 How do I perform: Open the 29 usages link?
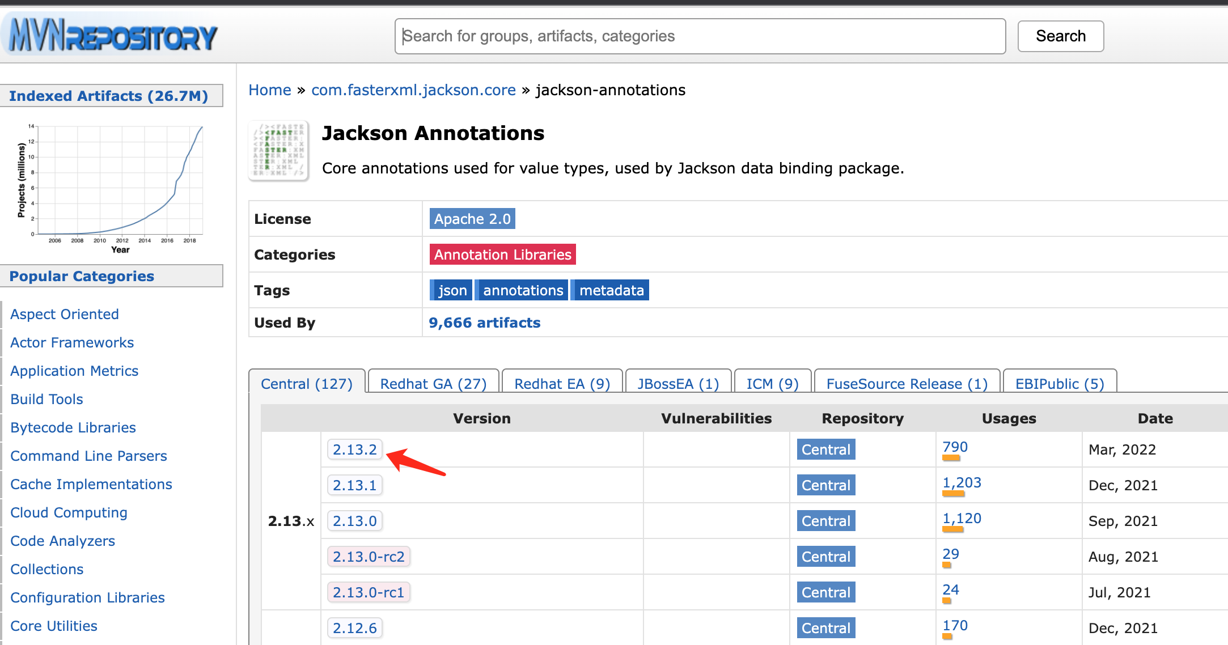tap(951, 554)
